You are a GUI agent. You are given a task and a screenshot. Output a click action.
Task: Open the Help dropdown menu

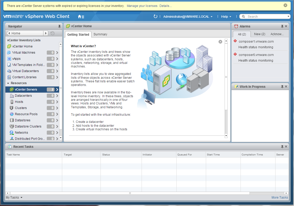tap(226, 17)
